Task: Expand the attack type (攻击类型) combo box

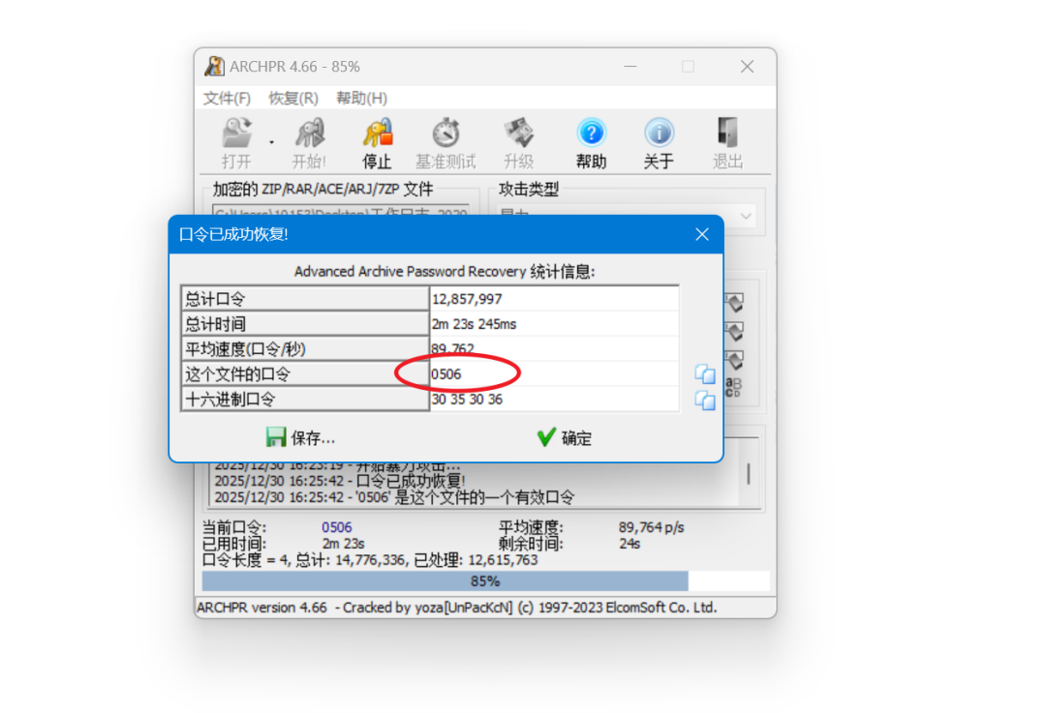Action: 627,215
